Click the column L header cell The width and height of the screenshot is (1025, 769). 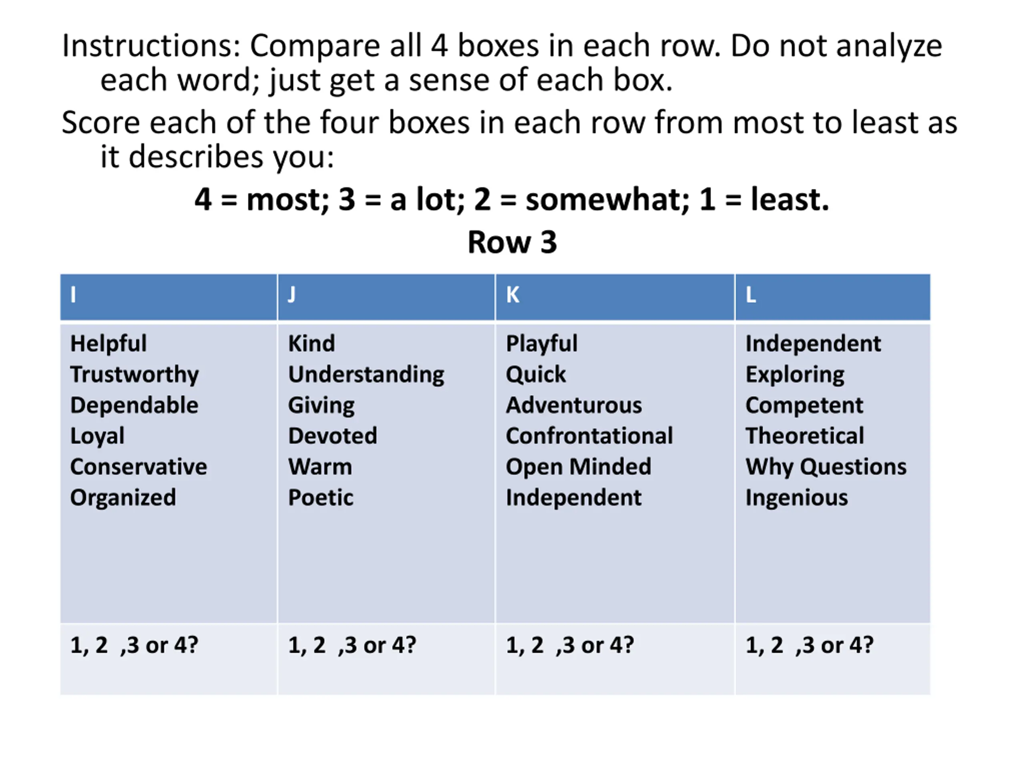832,297
